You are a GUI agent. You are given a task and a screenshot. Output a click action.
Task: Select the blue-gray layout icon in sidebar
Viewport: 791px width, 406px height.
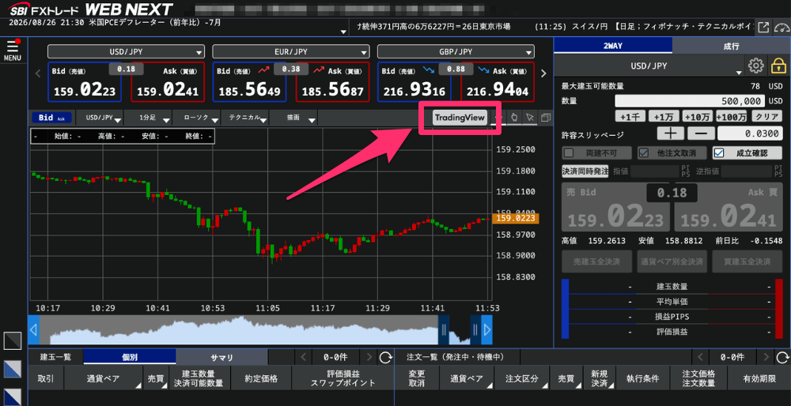point(13,369)
